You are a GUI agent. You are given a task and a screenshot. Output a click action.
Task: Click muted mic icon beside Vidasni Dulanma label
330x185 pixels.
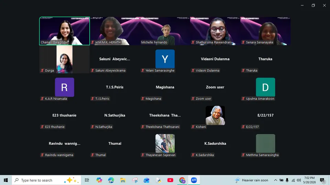point(193,71)
